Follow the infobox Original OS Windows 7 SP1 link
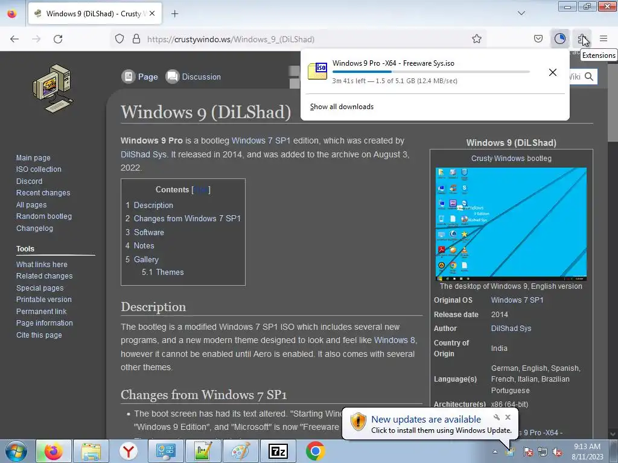The height and width of the screenshot is (463, 618). 517,300
